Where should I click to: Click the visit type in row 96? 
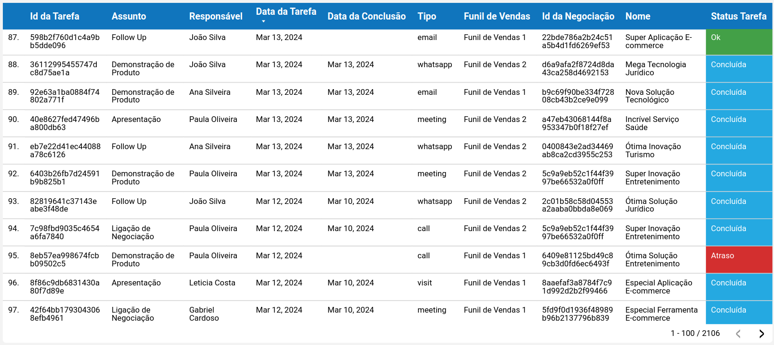tap(425, 283)
